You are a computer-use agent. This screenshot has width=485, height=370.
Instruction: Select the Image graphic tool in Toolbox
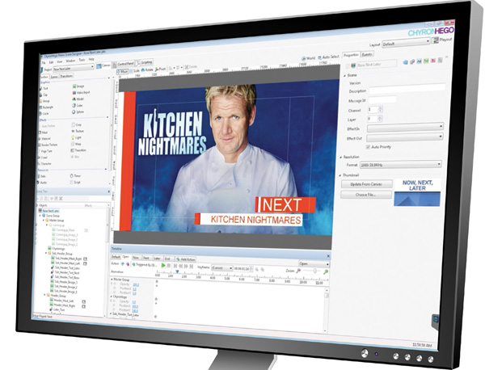[x=78, y=86]
